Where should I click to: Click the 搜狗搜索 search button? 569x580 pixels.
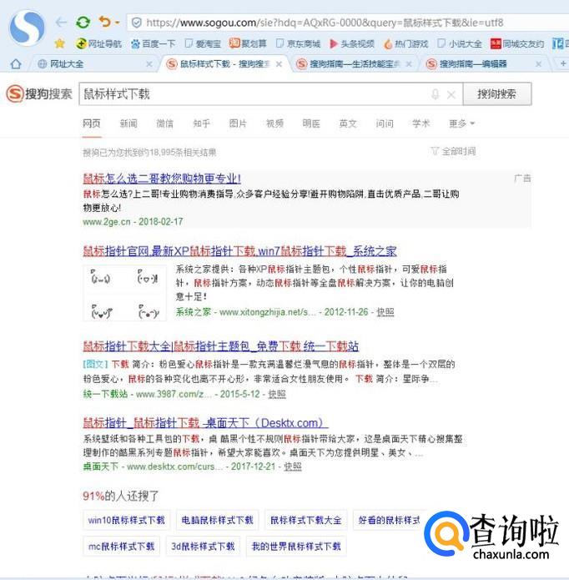(497, 94)
